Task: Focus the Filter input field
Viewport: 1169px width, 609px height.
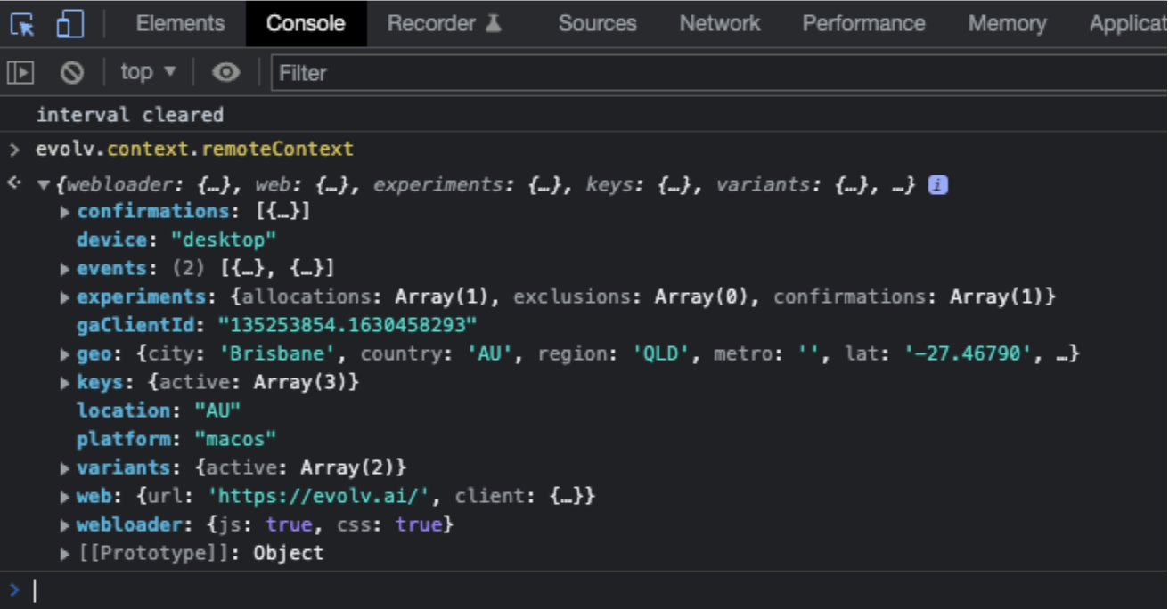Action: pyautogui.click(x=720, y=73)
